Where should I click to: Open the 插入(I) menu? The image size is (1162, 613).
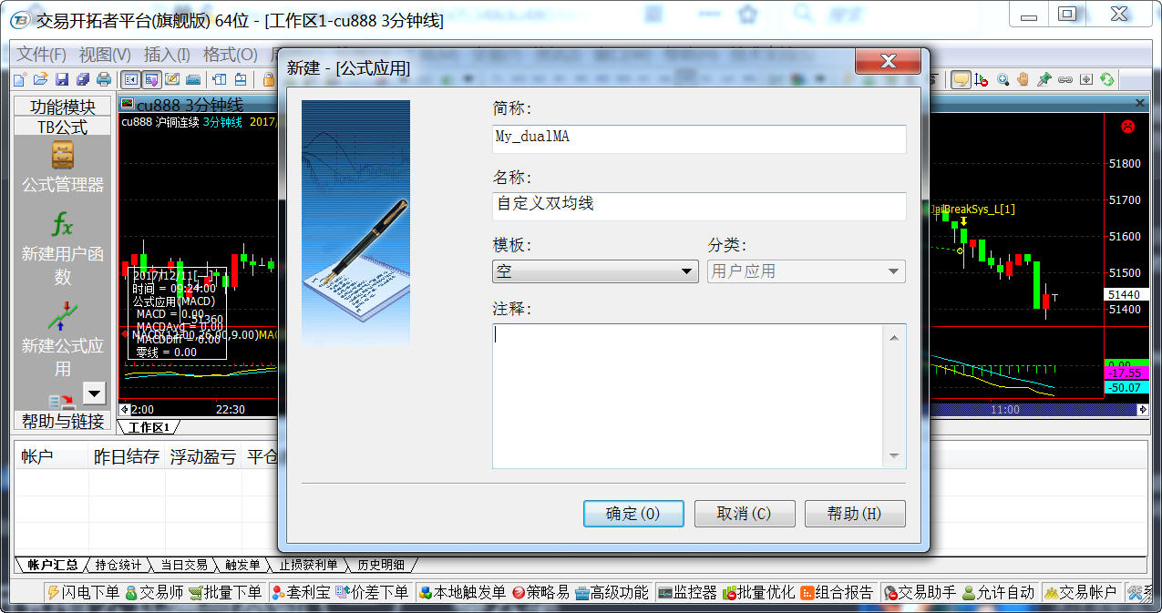(168, 55)
